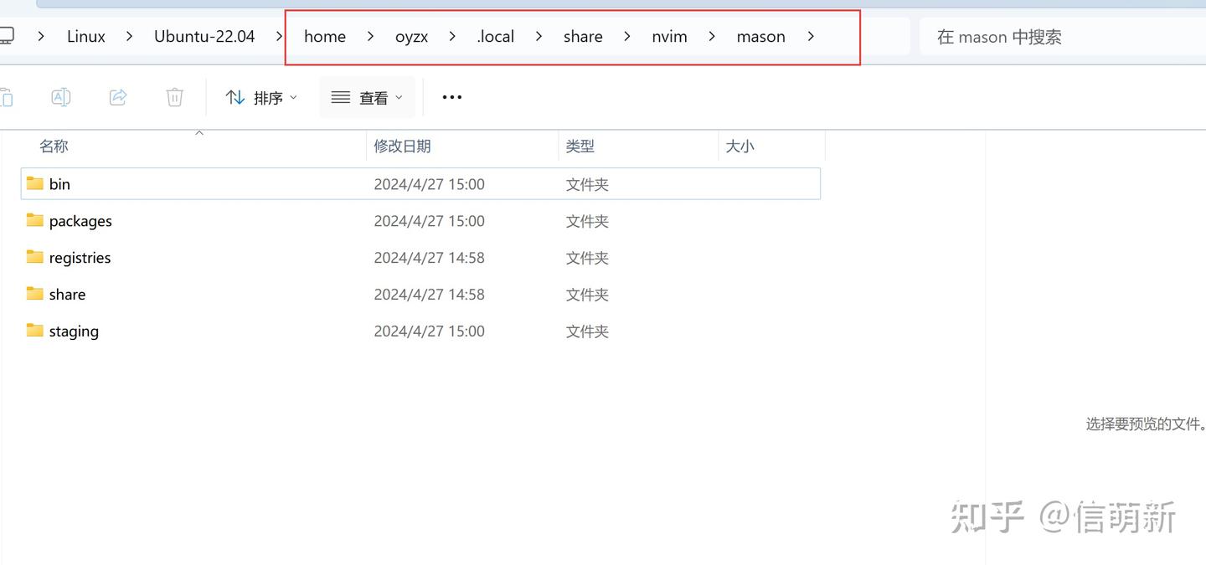1206x565 pixels.
Task: Click the bin folder icon
Action: (33, 183)
